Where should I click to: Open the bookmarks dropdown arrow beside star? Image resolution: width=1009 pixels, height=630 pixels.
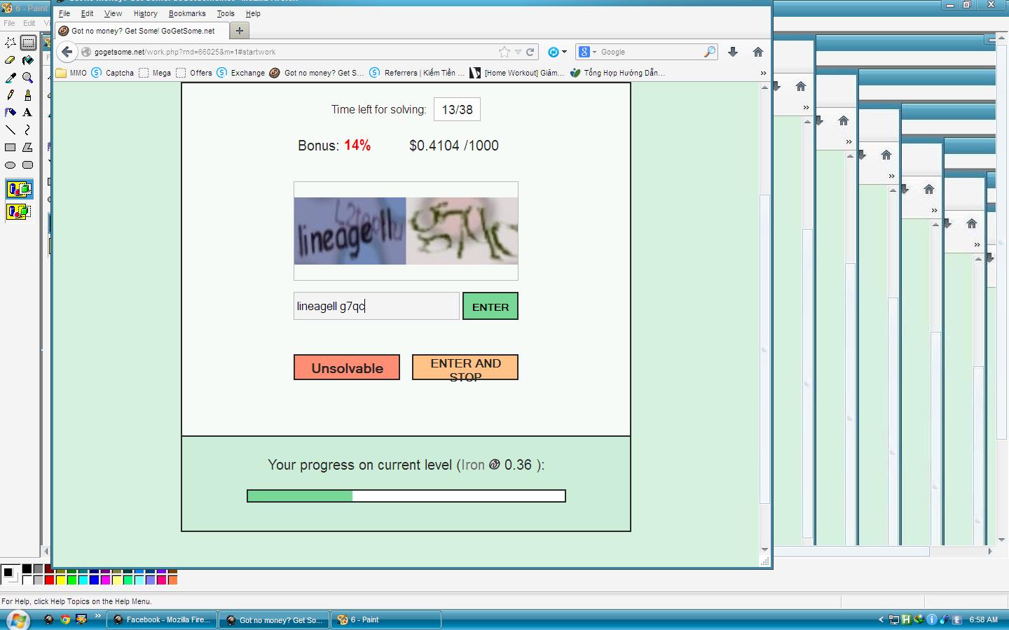[518, 52]
